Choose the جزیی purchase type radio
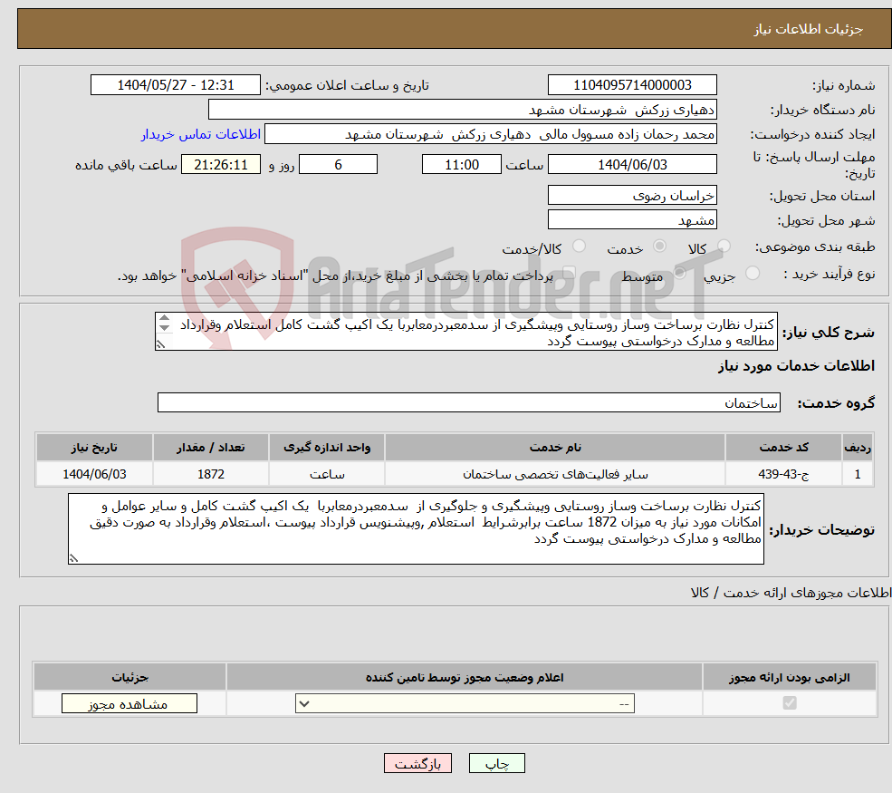The width and height of the screenshot is (892, 793). 752,273
